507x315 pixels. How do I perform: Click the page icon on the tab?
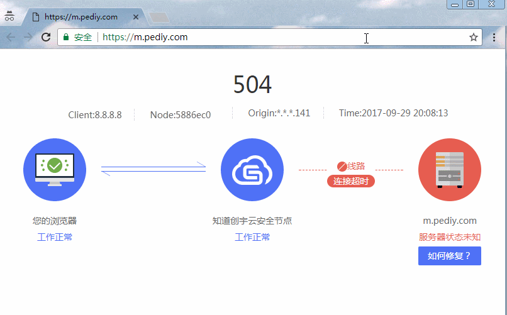(x=36, y=17)
